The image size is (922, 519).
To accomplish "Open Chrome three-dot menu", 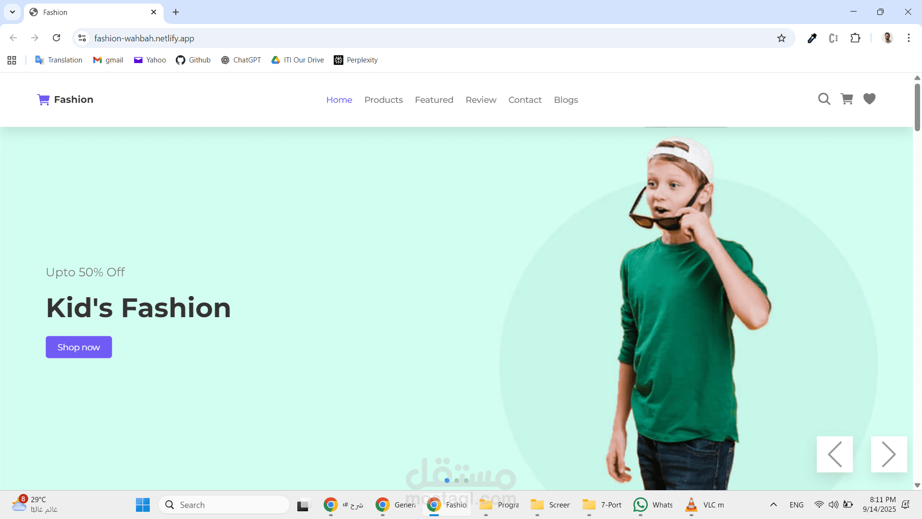I will 909,38.
